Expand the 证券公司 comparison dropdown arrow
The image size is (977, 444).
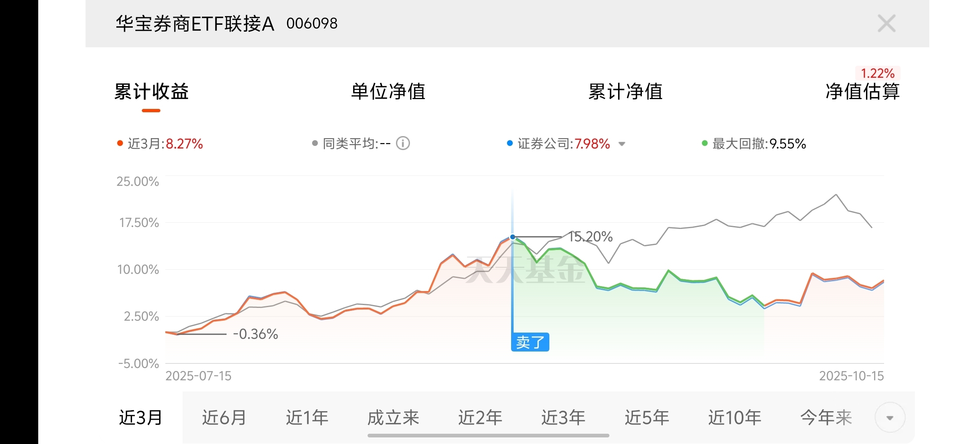[x=622, y=144]
